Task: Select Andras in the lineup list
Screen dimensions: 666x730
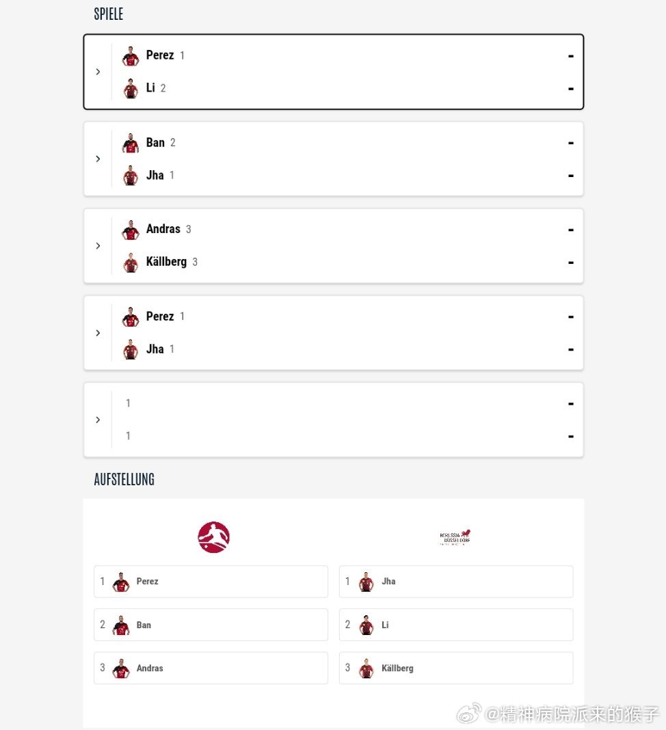Action: 211,668
